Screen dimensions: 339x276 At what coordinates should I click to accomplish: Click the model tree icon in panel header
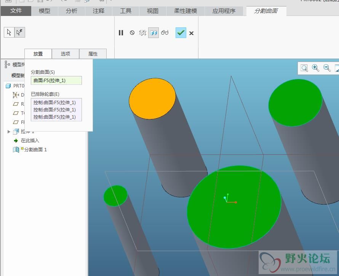(x=7, y=65)
